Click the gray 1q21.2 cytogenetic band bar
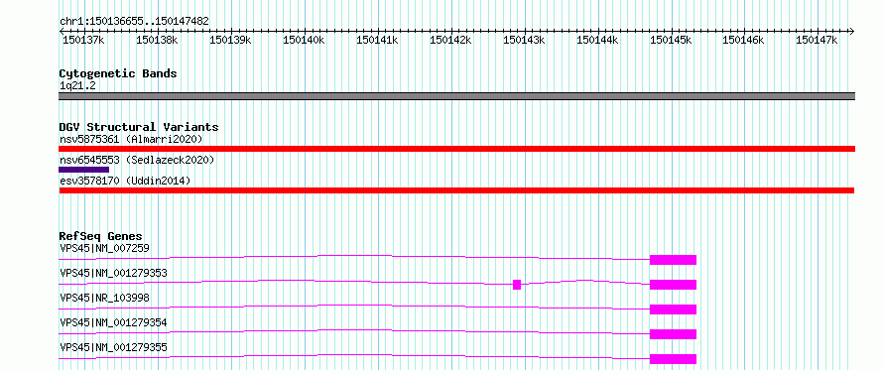The width and height of the screenshot is (883, 370). coord(456,96)
